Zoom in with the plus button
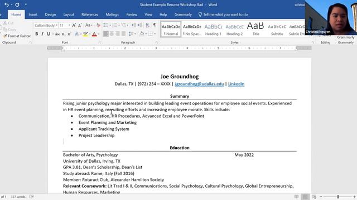This screenshot has height=200, width=357. [x=355, y=197]
